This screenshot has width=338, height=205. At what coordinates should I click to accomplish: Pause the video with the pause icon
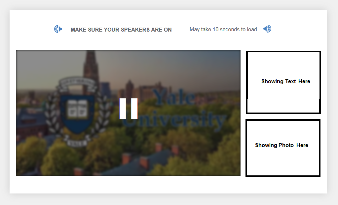(129, 109)
